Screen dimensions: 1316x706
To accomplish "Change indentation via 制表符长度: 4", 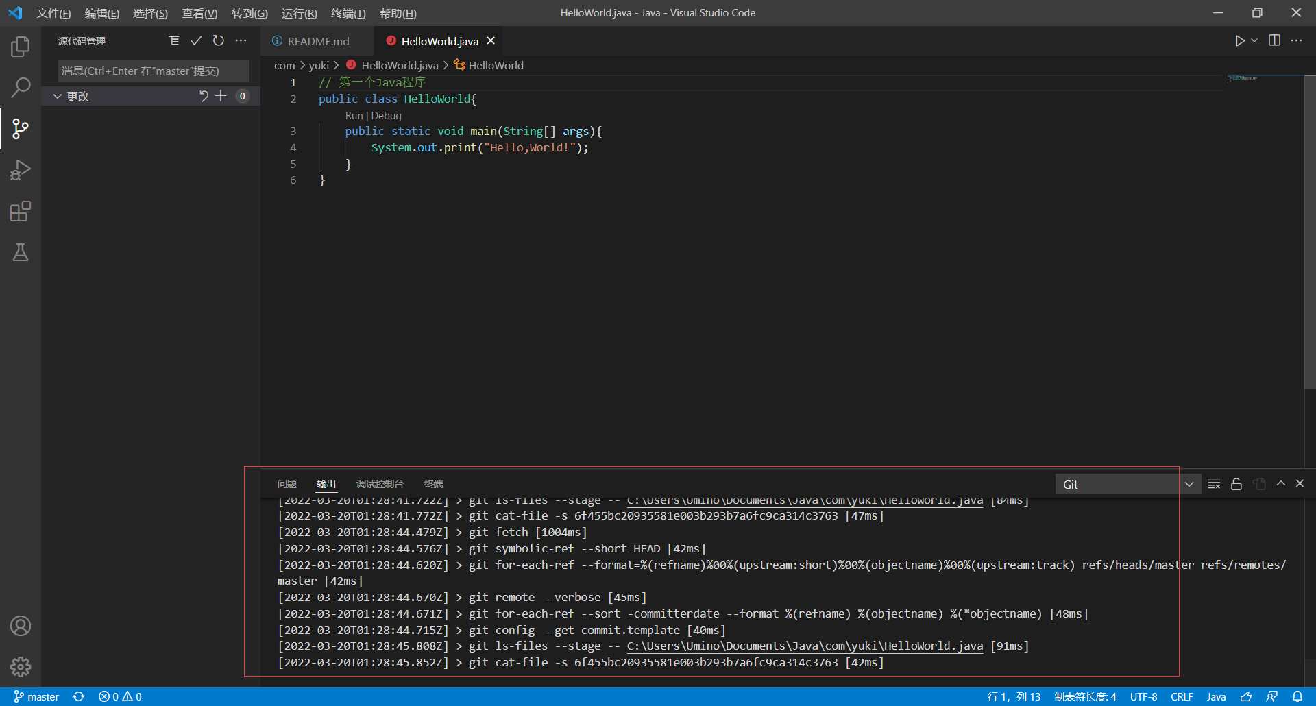I will click(x=1085, y=696).
